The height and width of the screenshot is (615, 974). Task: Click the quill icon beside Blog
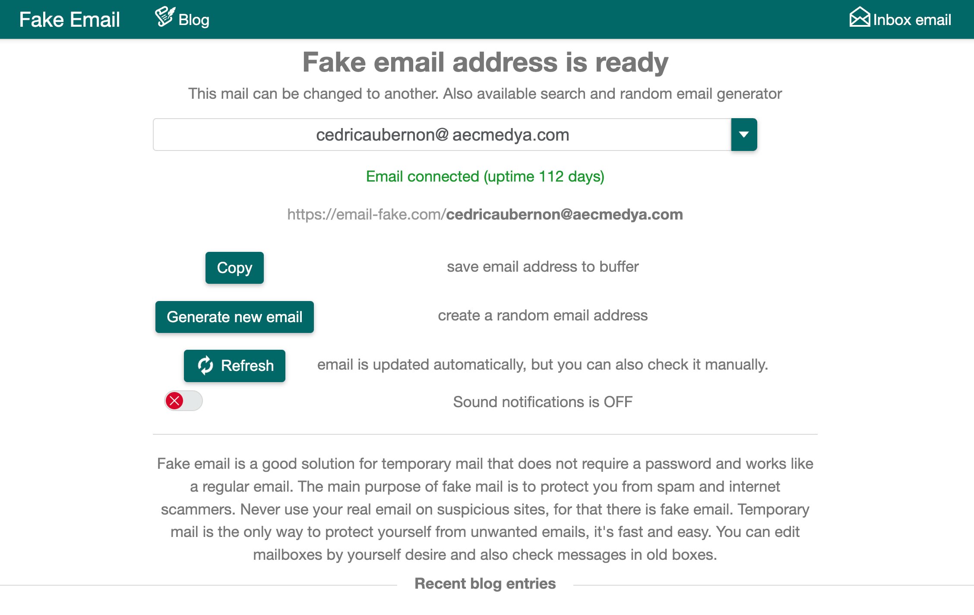coord(164,17)
